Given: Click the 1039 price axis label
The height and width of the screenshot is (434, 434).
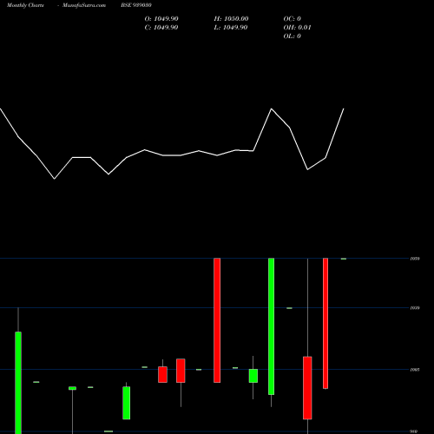Looking at the screenshot, I should pyautogui.click(x=415, y=308).
